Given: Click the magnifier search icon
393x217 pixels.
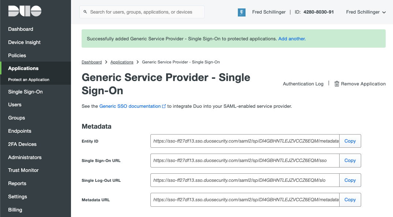Looking at the screenshot, I should tap(85, 12).
